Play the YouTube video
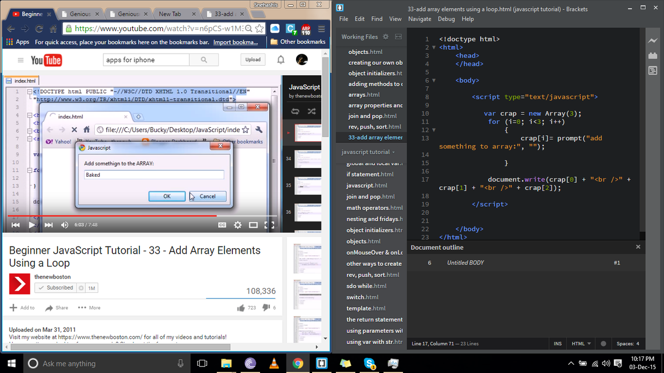664x373 pixels. click(32, 225)
